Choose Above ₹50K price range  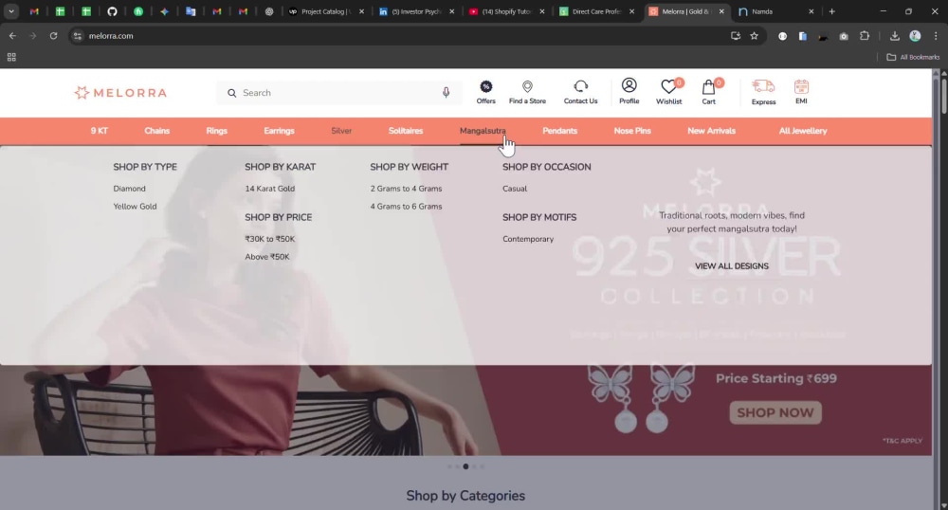[267, 257]
